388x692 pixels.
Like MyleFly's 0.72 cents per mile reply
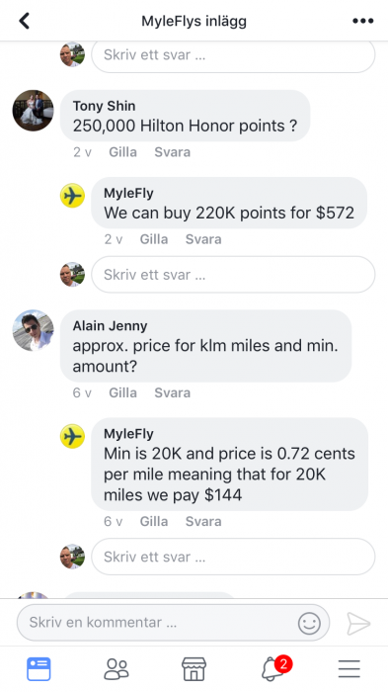(x=154, y=521)
